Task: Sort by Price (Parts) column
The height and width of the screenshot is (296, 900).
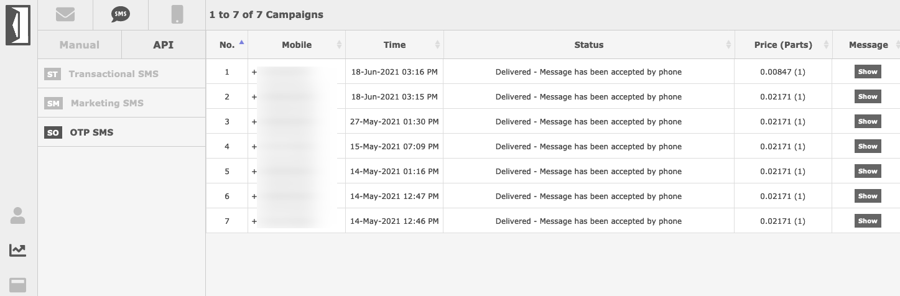Action: tap(783, 45)
